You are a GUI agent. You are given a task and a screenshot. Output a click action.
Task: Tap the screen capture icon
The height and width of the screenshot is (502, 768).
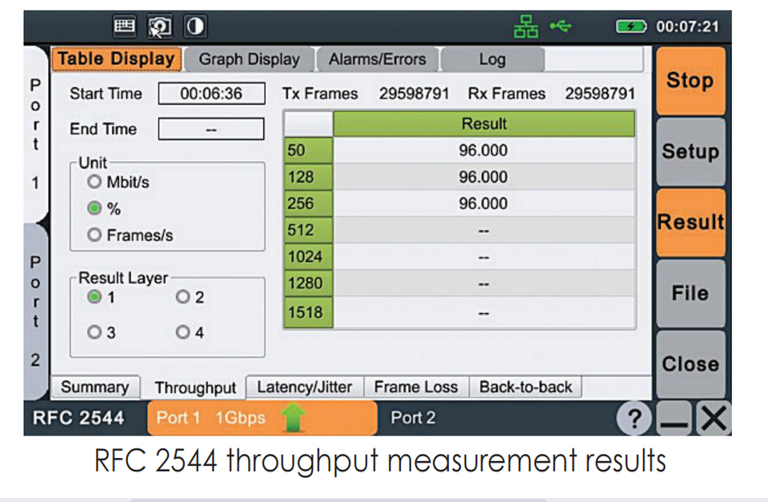[160, 26]
